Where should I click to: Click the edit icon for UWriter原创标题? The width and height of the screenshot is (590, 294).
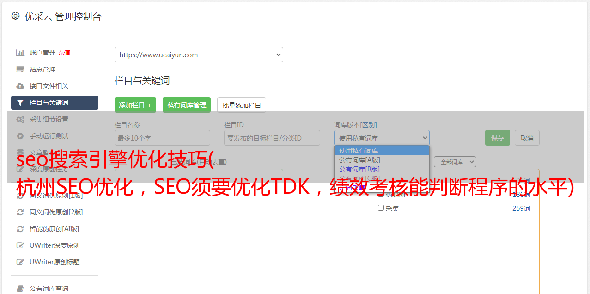click(x=20, y=262)
